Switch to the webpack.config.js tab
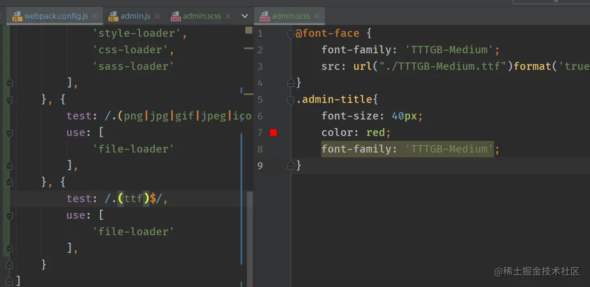 pyautogui.click(x=55, y=16)
